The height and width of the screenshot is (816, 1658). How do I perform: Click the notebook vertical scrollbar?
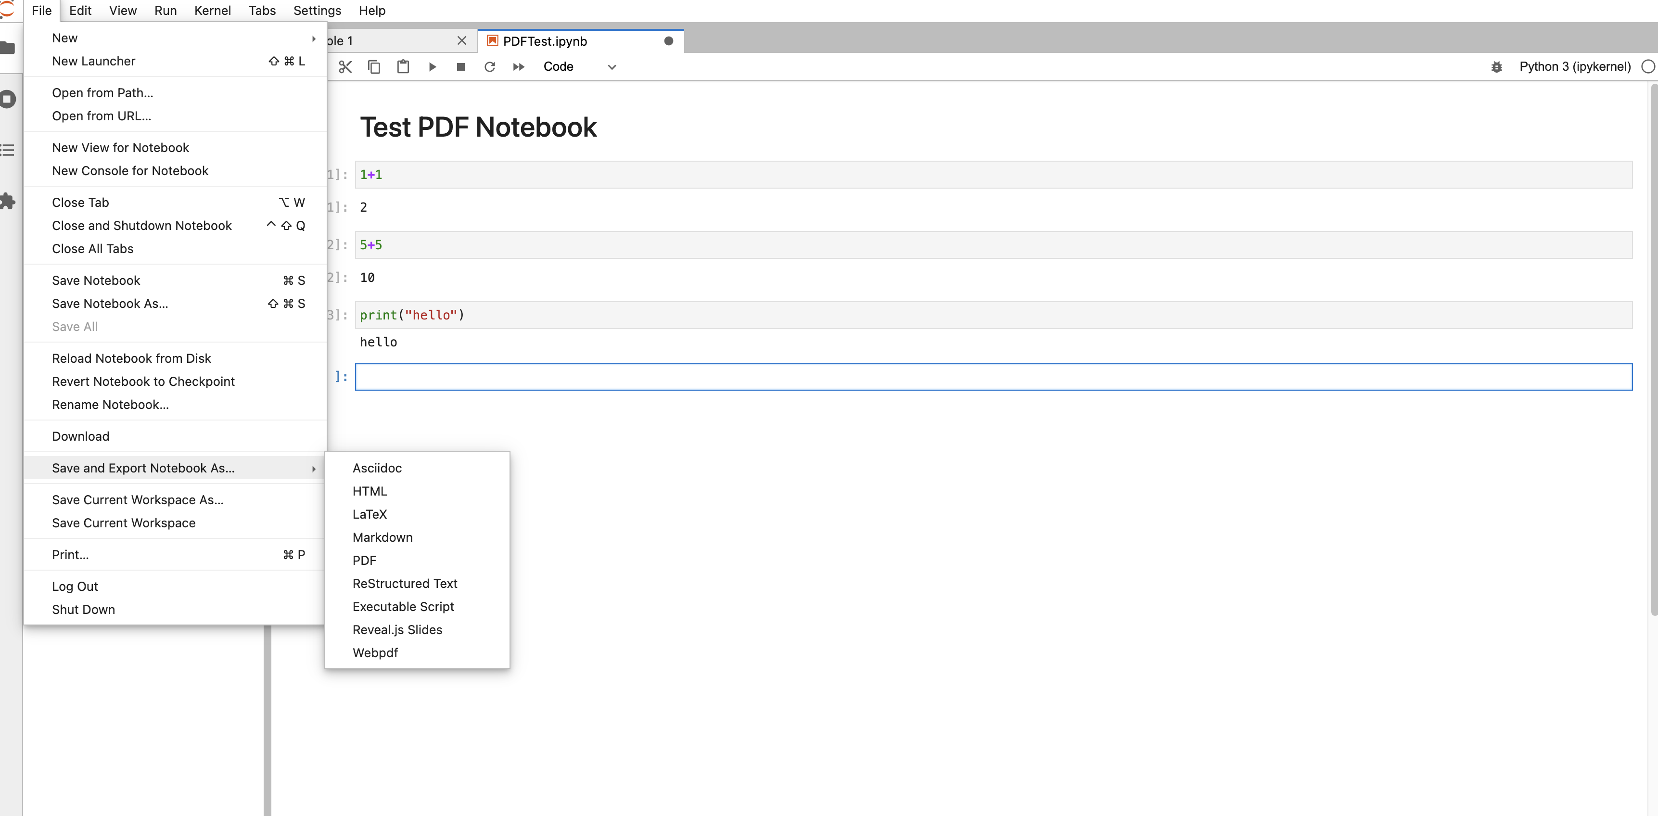(1654, 351)
